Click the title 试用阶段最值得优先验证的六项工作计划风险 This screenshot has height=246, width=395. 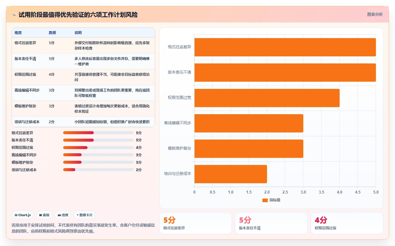[78, 15]
